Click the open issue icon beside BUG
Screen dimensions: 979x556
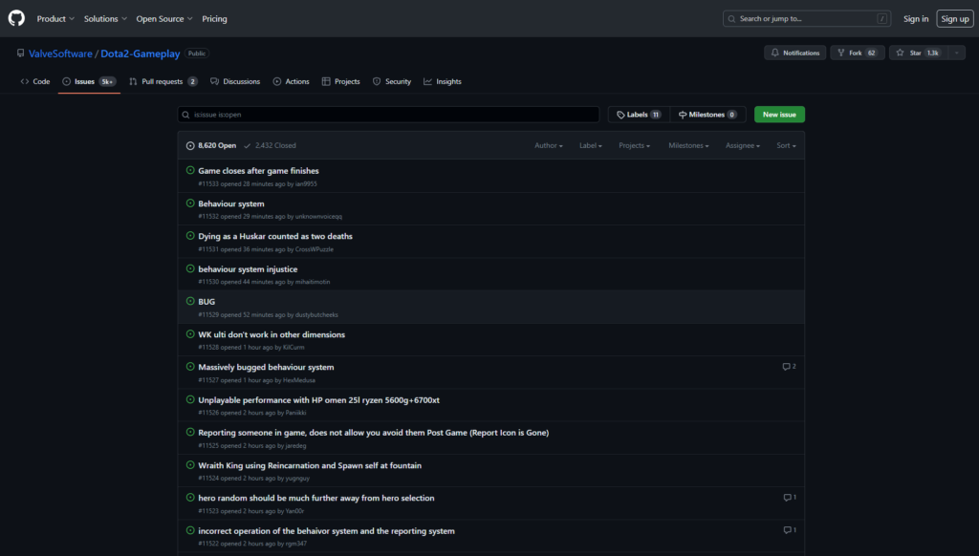[x=190, y=302]
